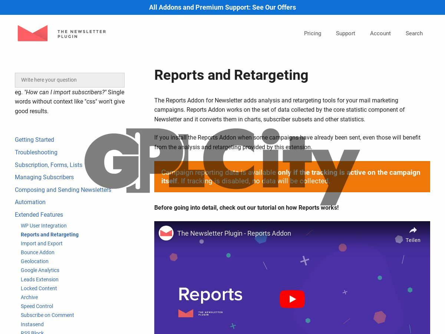Select Locked Content sub-item
This screenshot has height=334, width=445.
39,288
